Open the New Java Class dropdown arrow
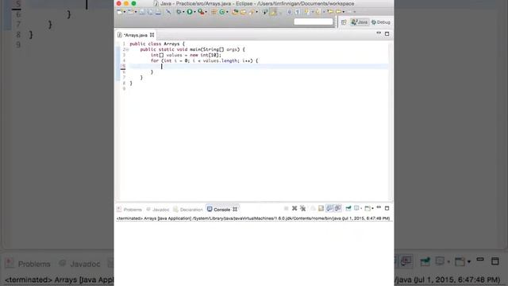 click(x=227, y=12)
